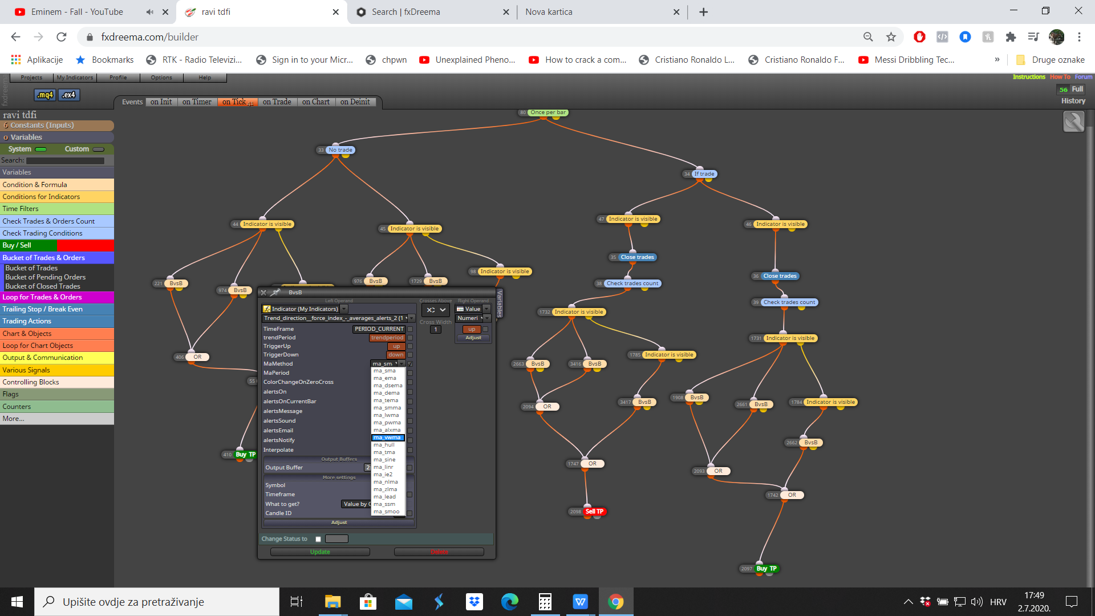Click the pin icon in the BvsB dialog
Image resolution: width=1095 pixels, height=616 pixels.
[x=276, y=293]
